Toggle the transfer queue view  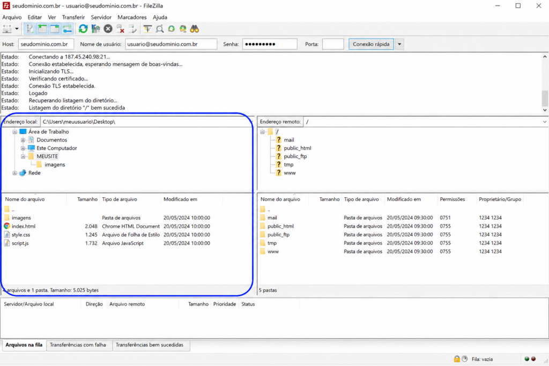pyautogui.click(x=67, y=29)
